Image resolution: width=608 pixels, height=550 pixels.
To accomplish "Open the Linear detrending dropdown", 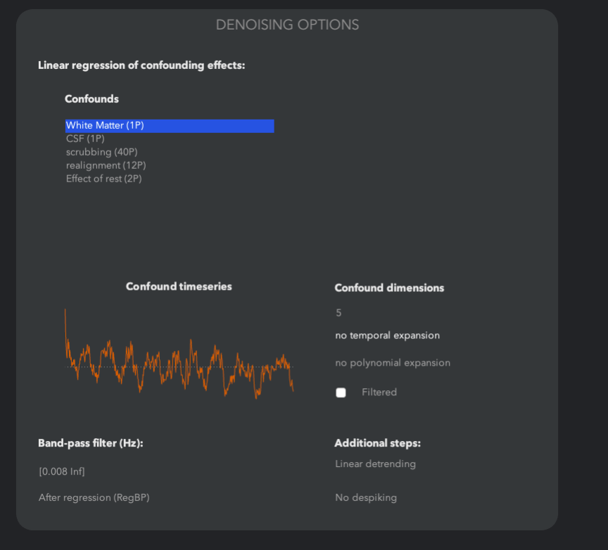I will click(375, 463).
